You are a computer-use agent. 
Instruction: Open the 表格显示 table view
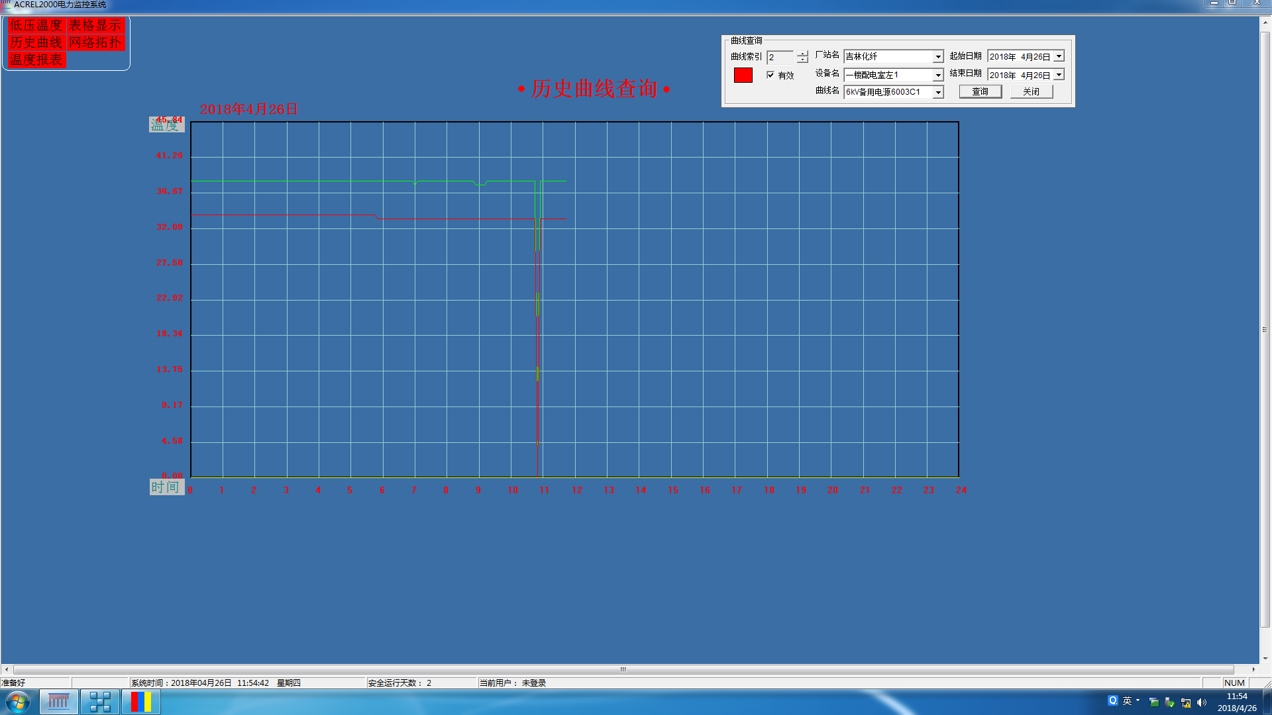(95, 25)
